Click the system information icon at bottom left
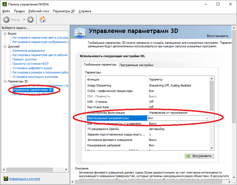This screenshot has height=185, width=237. (6, 179)
